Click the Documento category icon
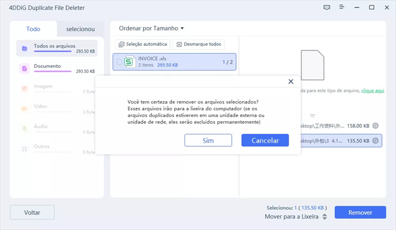This screenshot has height=230, width=396. click(24, 68)
